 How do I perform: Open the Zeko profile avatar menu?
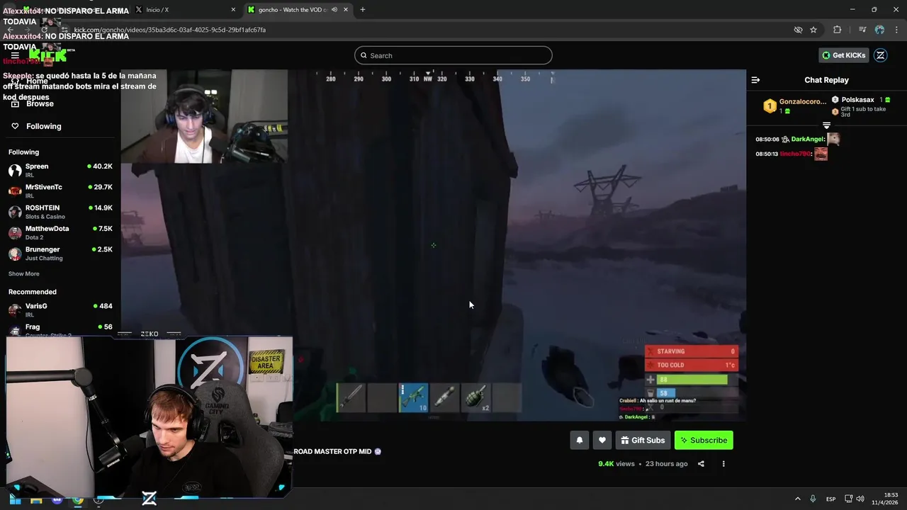tap(881, 55)
